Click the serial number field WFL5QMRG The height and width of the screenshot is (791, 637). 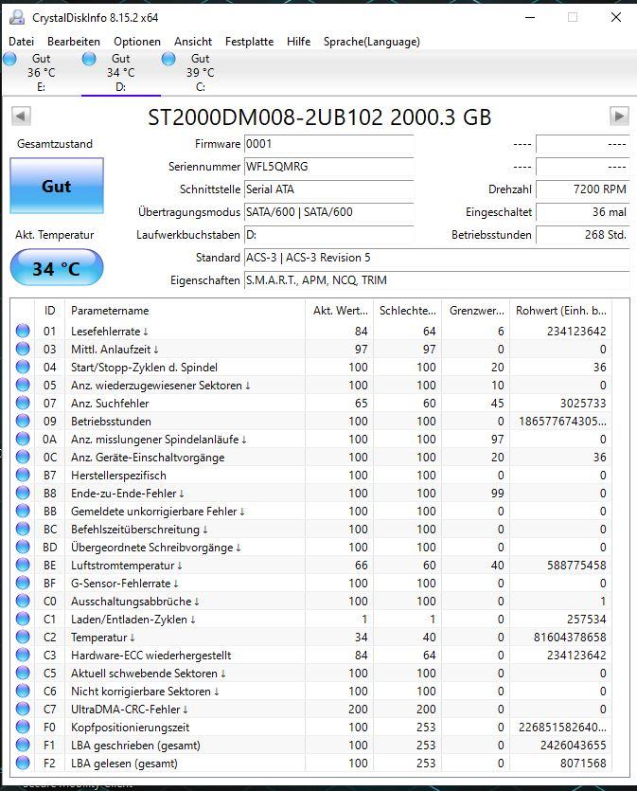point(329,167)
